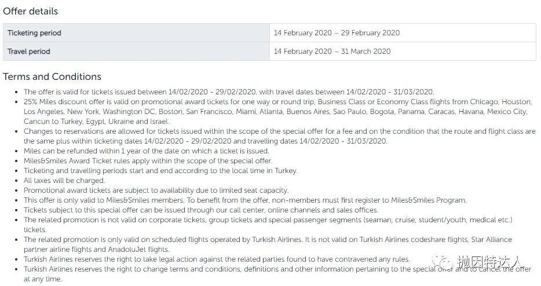Click the Offer details heading
Image resolution: width=541 pixels, height=286 pixels.
click(30, 11)
